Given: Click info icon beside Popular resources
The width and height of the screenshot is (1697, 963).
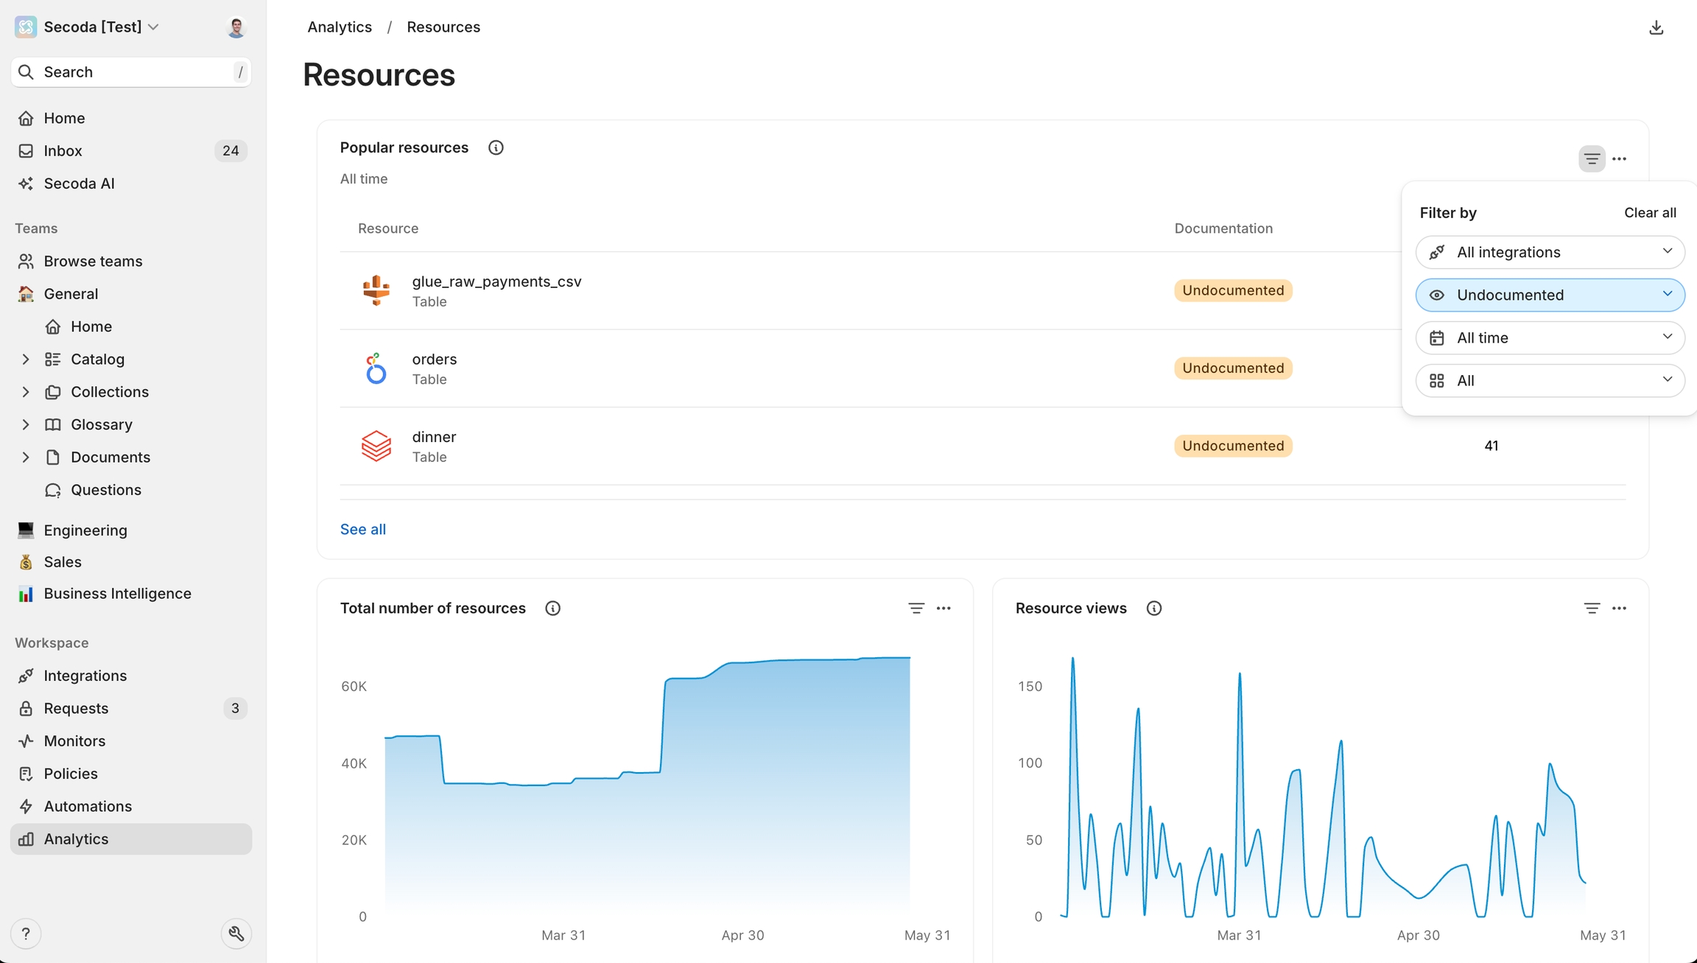Looking at the screenshot, I should pyautogui.click(x=496, y=148).
